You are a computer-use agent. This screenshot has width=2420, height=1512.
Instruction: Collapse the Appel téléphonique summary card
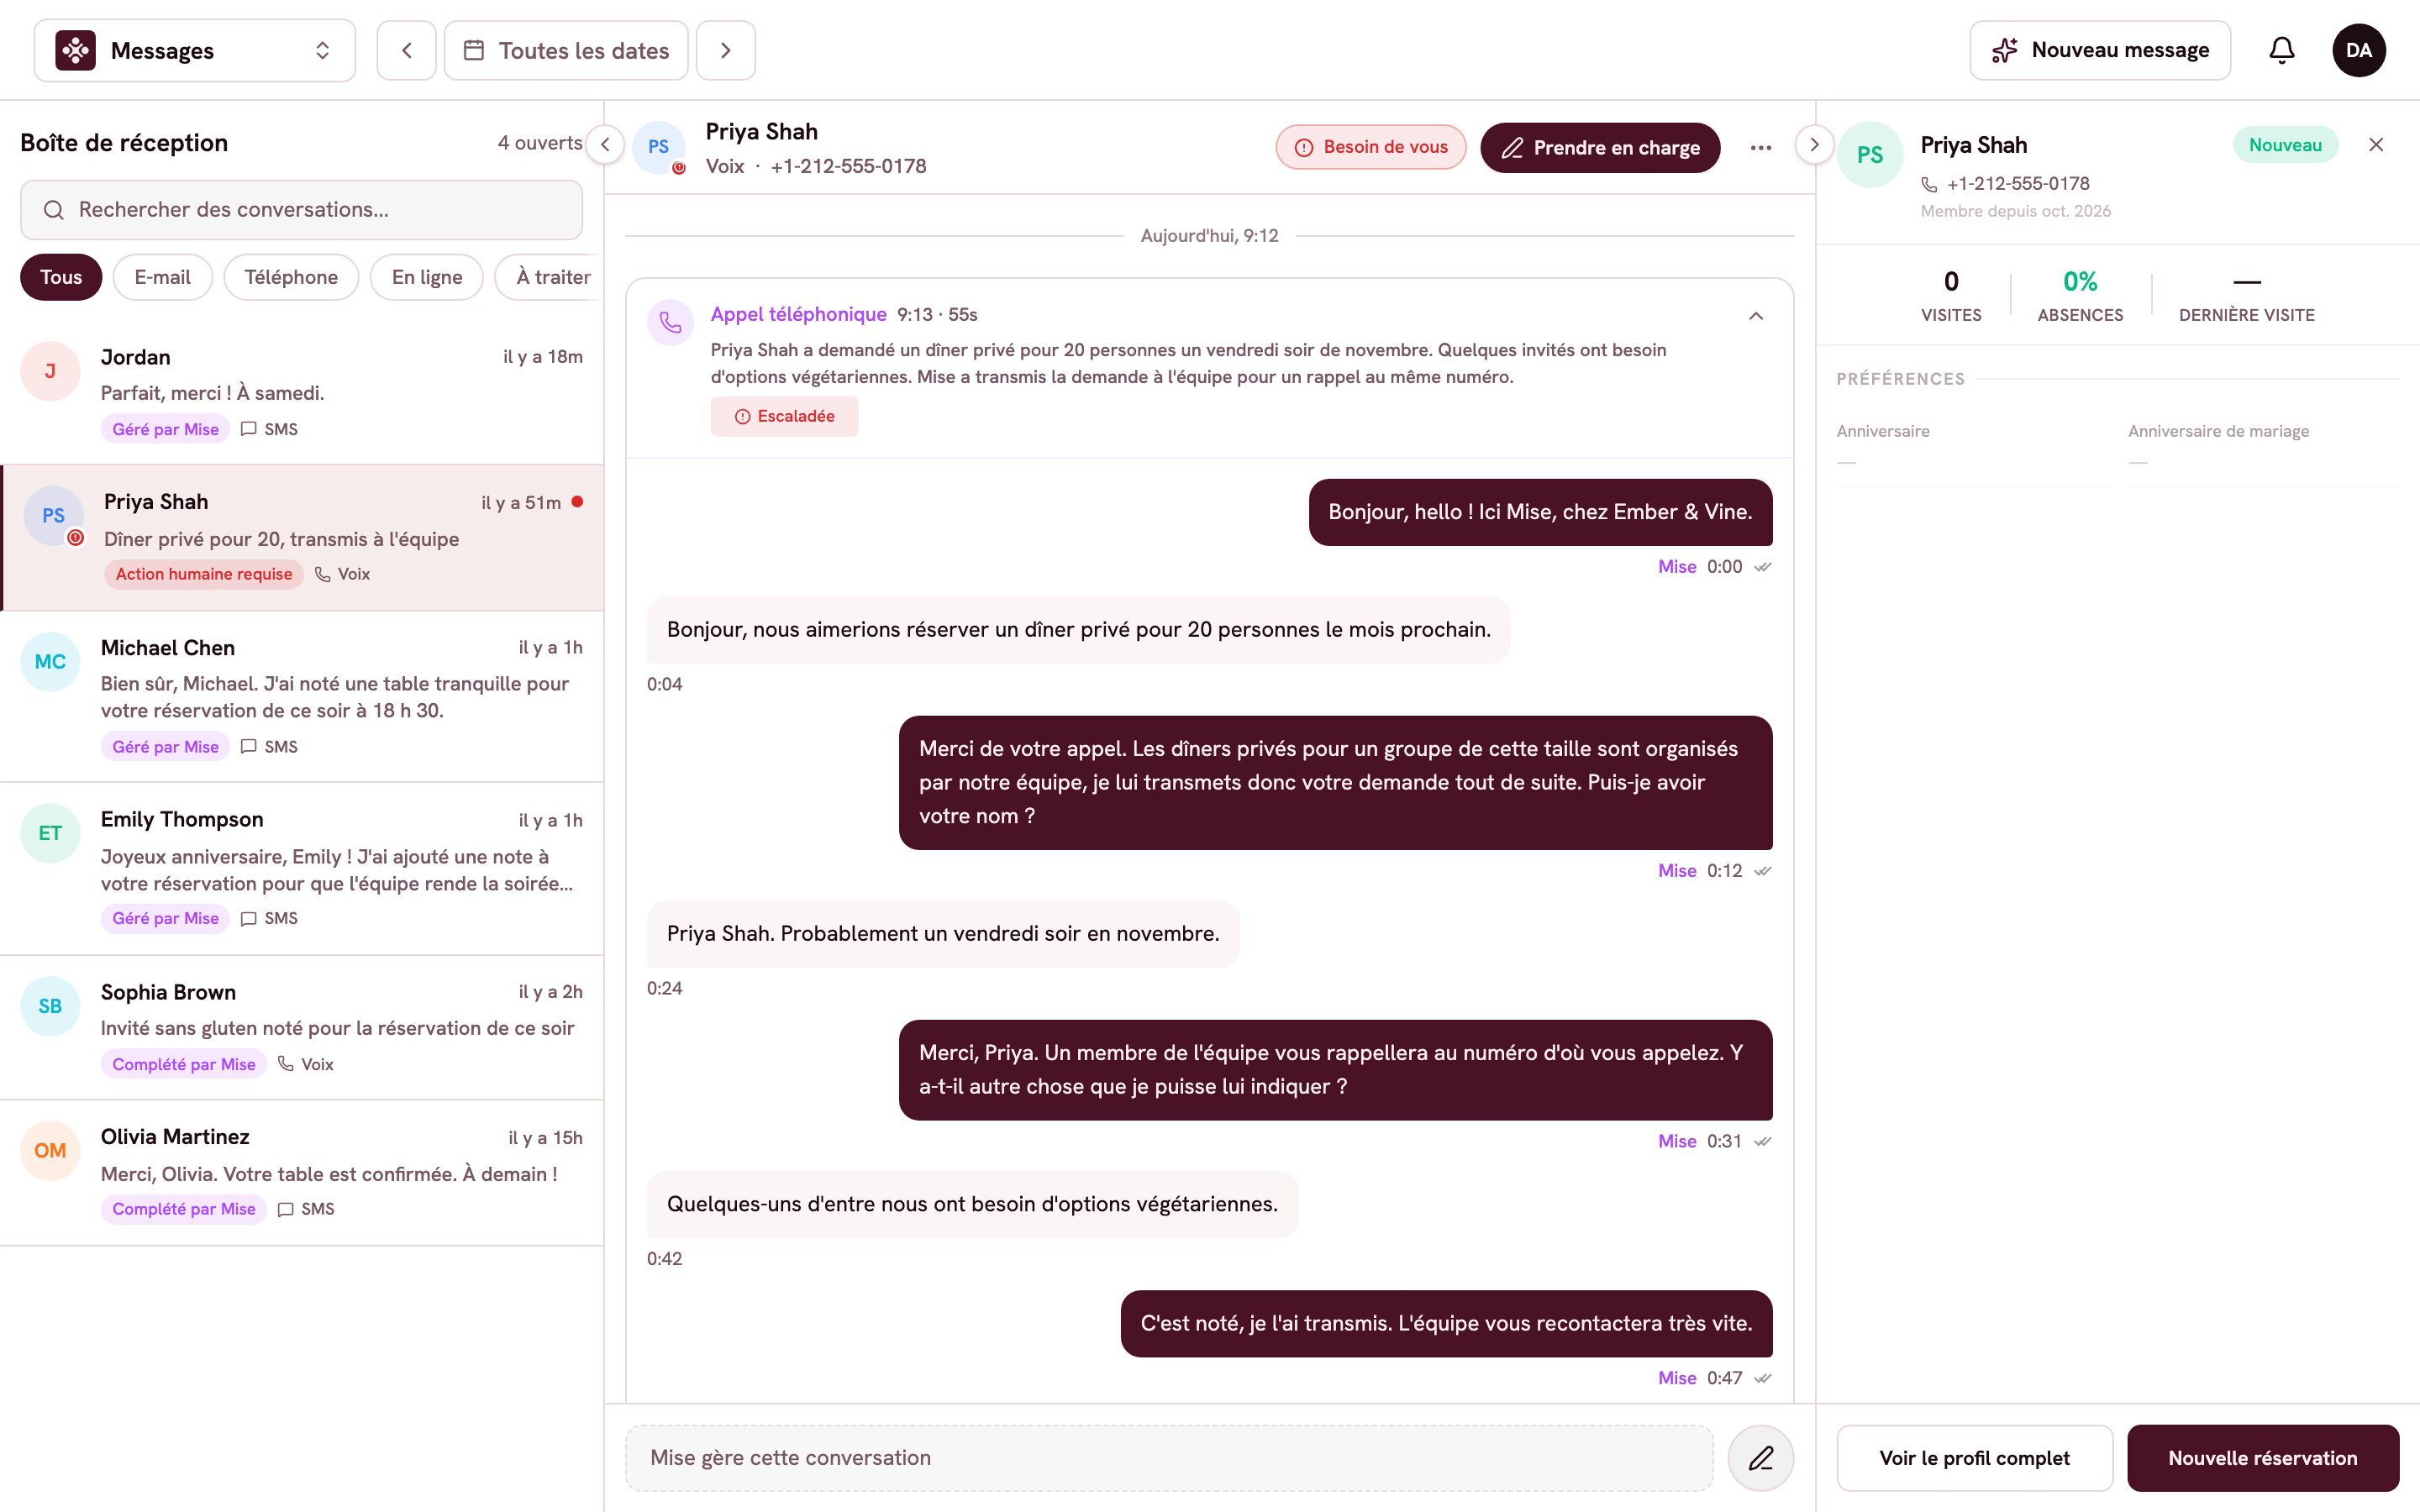click(x=1756, y=316)
